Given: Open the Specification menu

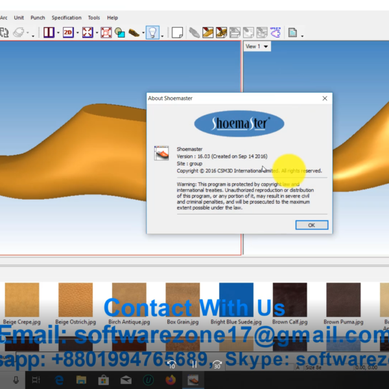Looking at the screenshot, I should point(67,18).
